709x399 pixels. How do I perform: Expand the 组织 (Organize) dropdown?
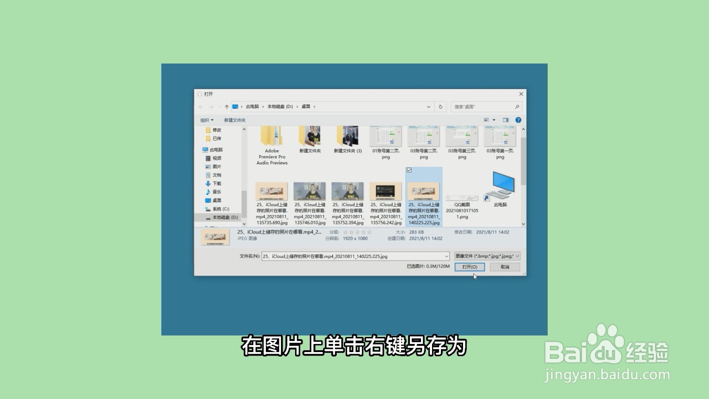(x=206, y=119)
